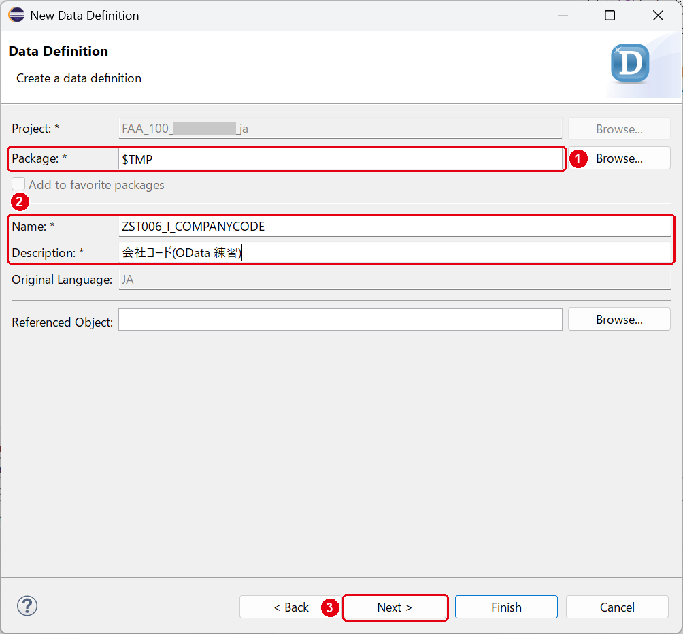Screen dimensions: 683x634
Task: Go back with the < Back button
Action: (290, 607)
